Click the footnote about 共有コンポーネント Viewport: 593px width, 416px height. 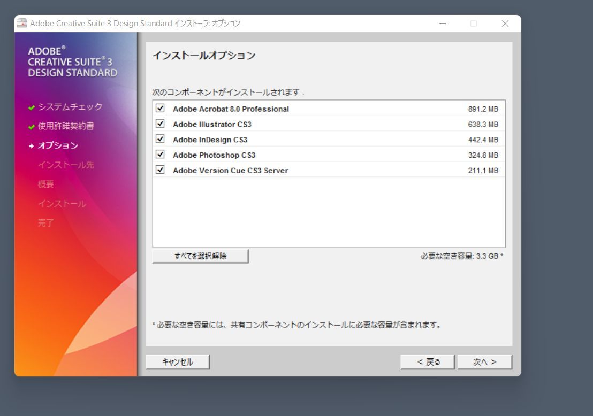[x=297, y=325]
